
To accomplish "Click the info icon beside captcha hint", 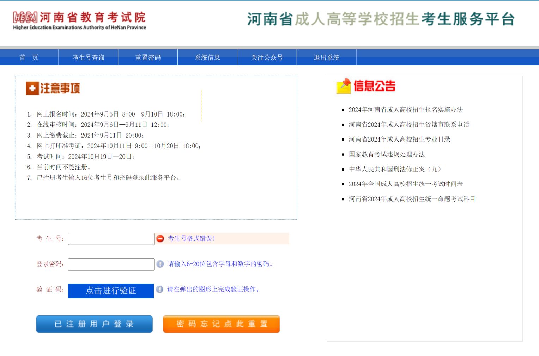I will coord(159,290).
